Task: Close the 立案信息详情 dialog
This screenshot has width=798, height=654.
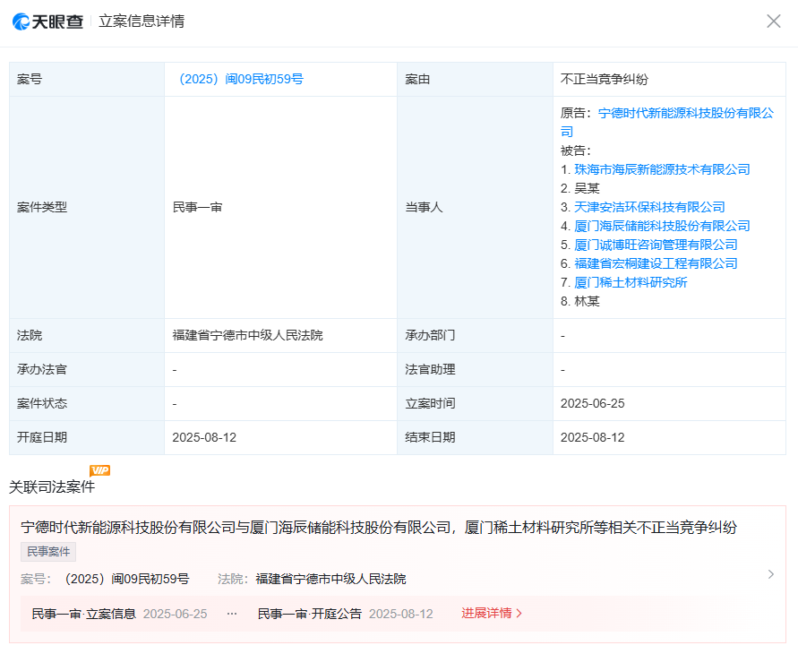Action: point(774,21)
